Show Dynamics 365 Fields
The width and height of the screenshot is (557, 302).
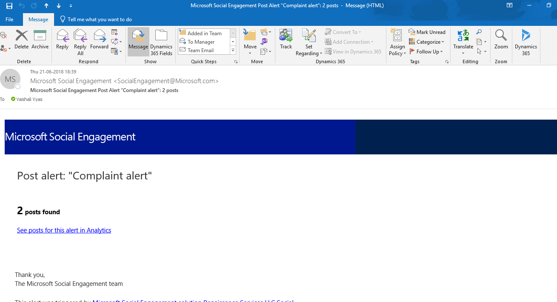[x=161, y=42]
